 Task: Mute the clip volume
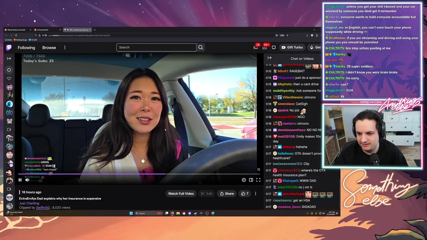(x=27, y=180)
